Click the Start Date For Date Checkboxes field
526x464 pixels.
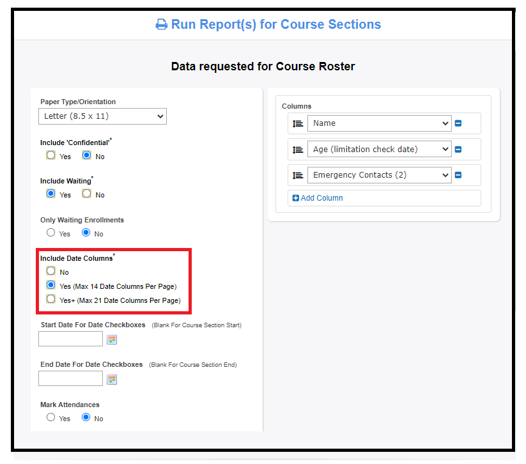pyautogui.click(x=70, y=339)
